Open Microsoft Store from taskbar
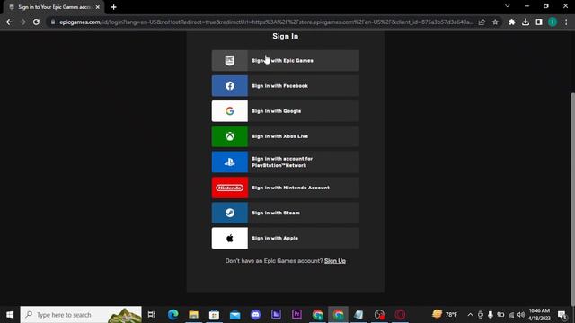This screenshot has width=575, height=323. tap(214, 315)
